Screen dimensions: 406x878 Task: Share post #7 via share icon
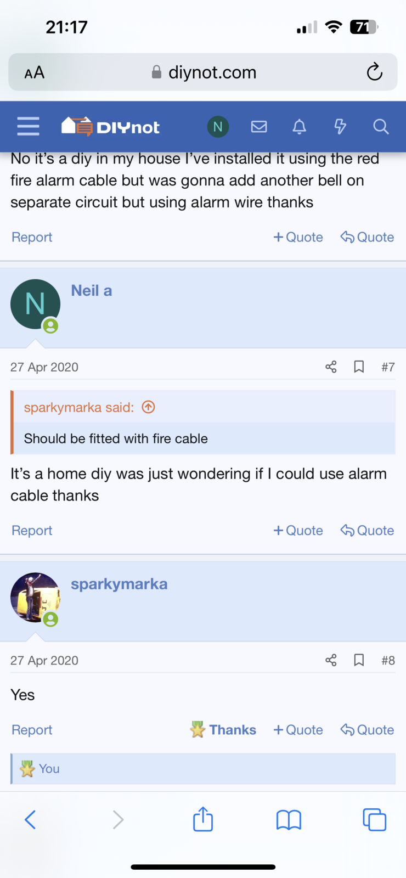(331, 367)
